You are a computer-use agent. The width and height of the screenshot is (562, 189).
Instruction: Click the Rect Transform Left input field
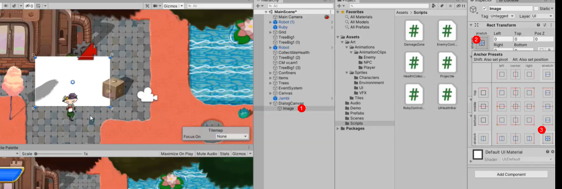coord(503,39)
